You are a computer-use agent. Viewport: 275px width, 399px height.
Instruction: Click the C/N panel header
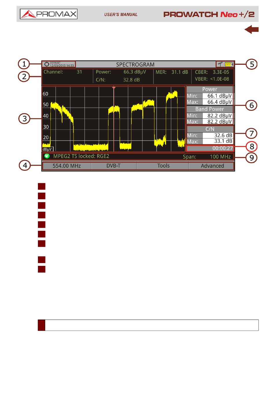210,129
